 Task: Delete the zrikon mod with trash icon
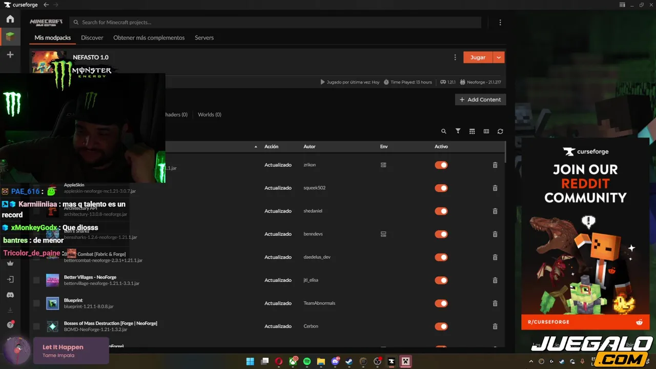pos(495,165)
